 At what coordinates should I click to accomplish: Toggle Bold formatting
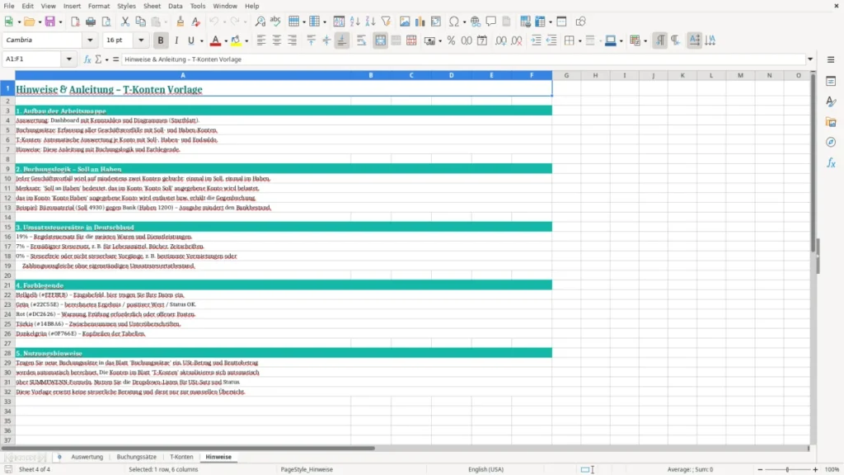coord(161,40)
